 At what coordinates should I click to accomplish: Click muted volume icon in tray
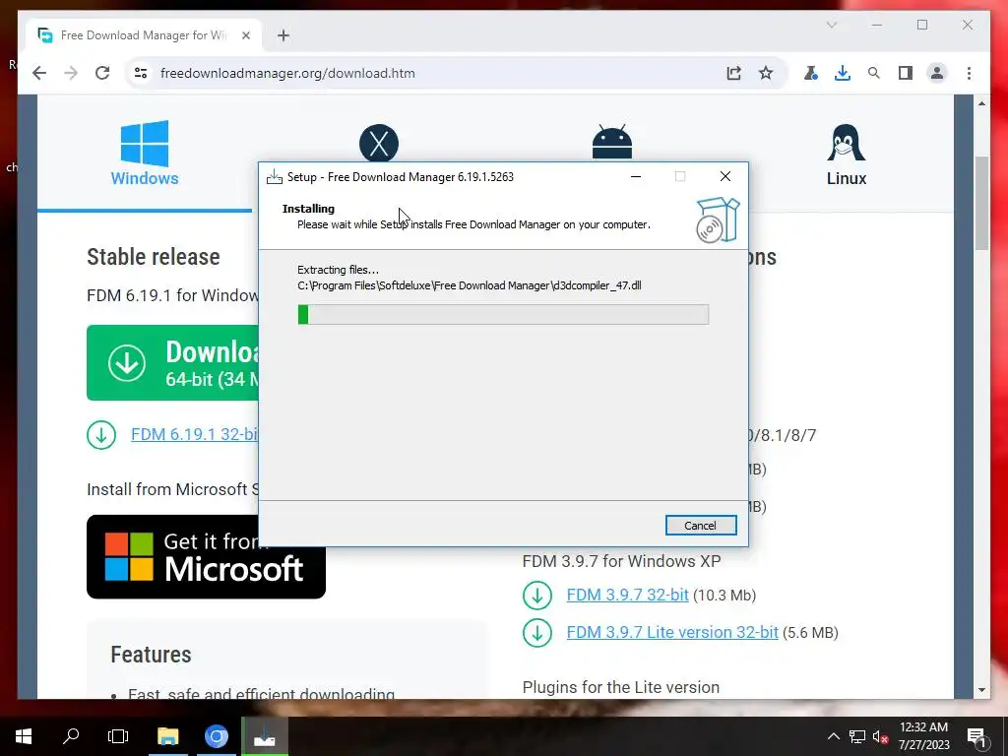(x=881, y=736)
